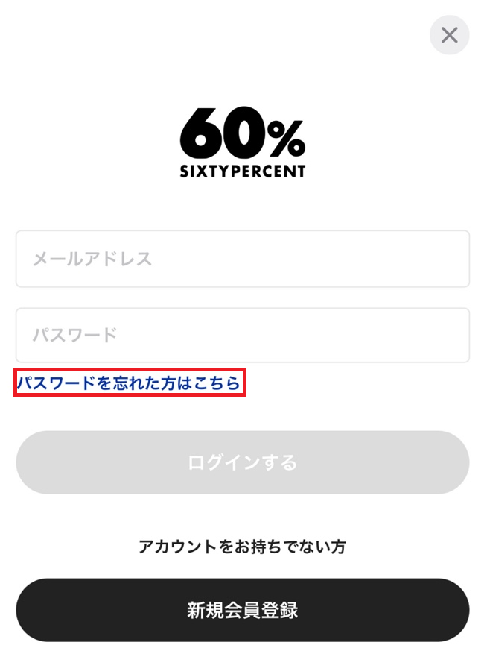Click the large 60 numerals in the logo

coord(223,133)
